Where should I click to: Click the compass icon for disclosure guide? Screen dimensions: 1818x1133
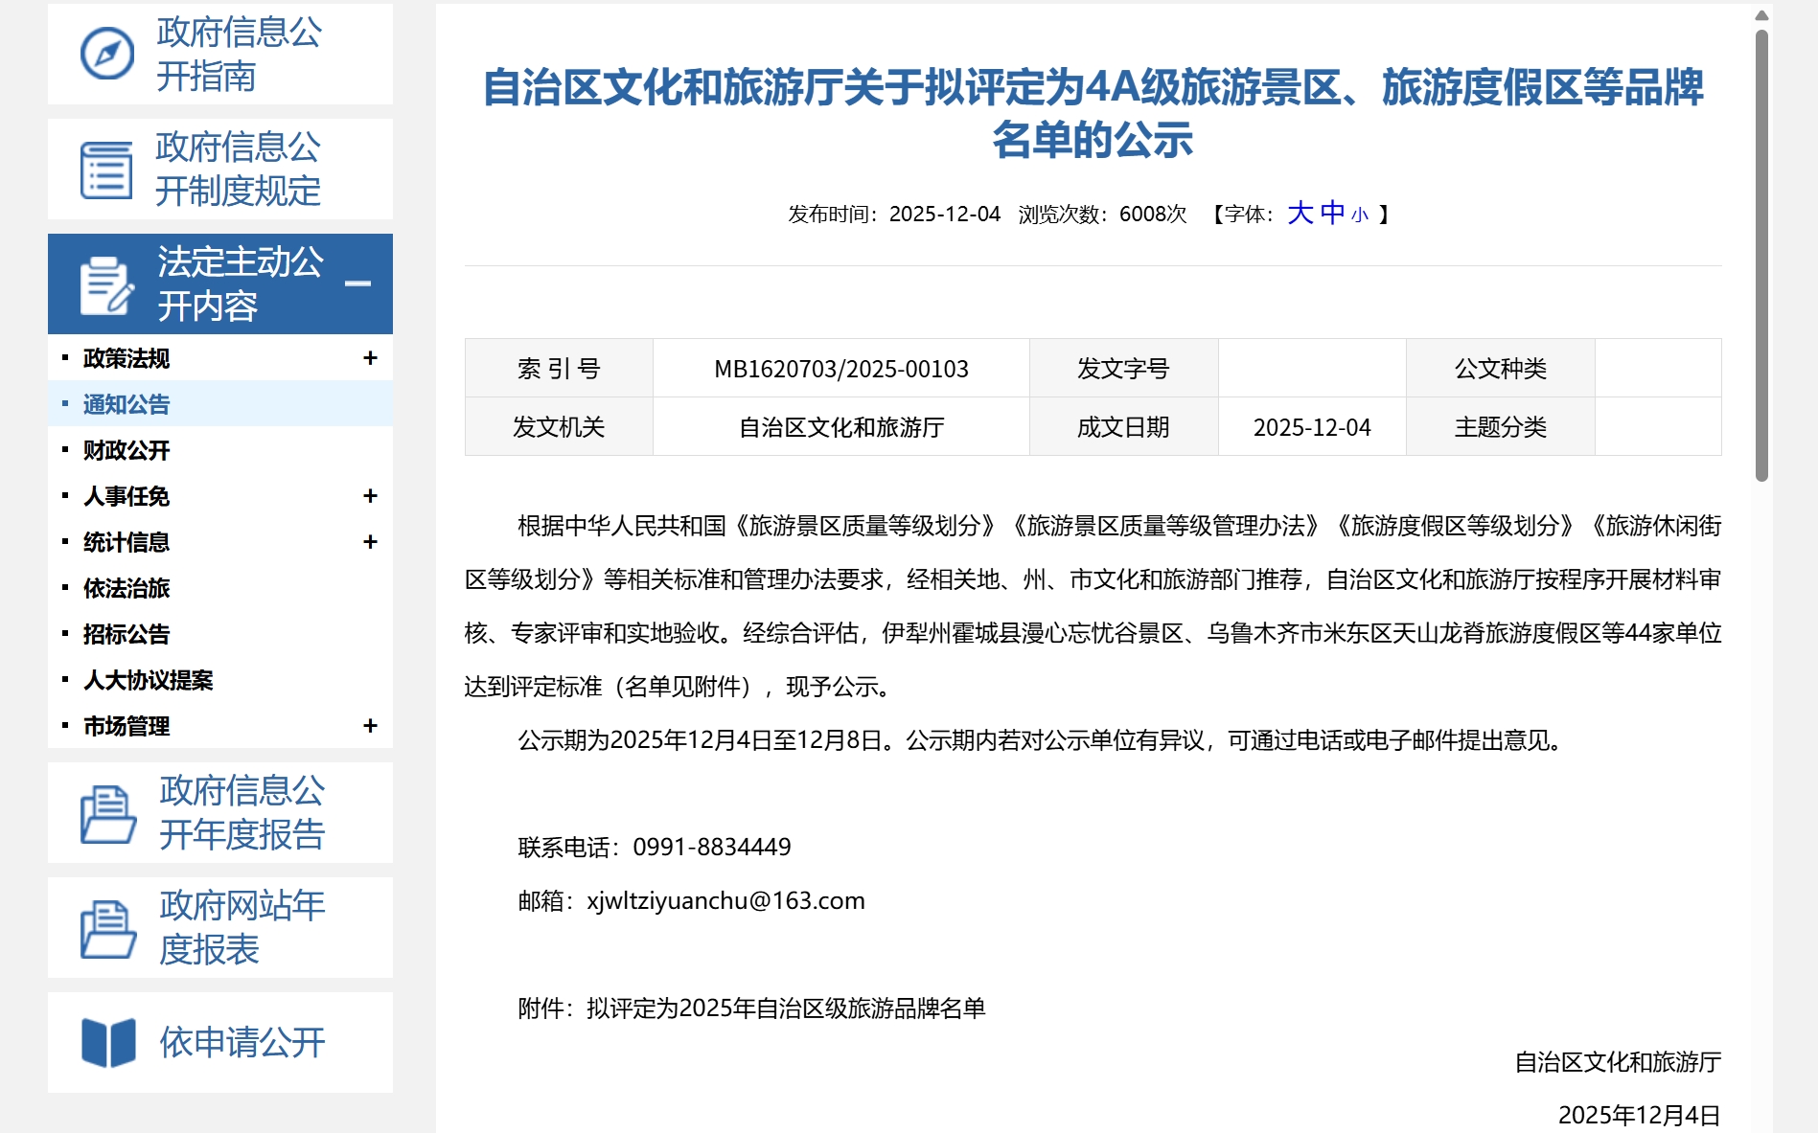coord(106,54)
